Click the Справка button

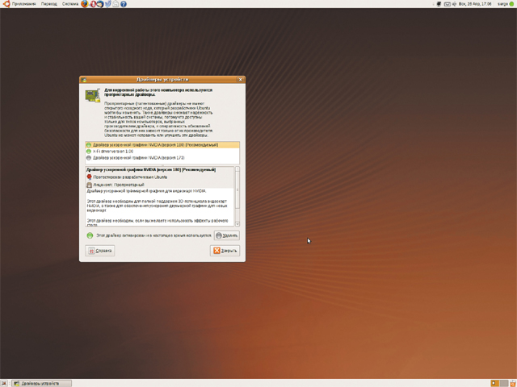tap(100, 251)
